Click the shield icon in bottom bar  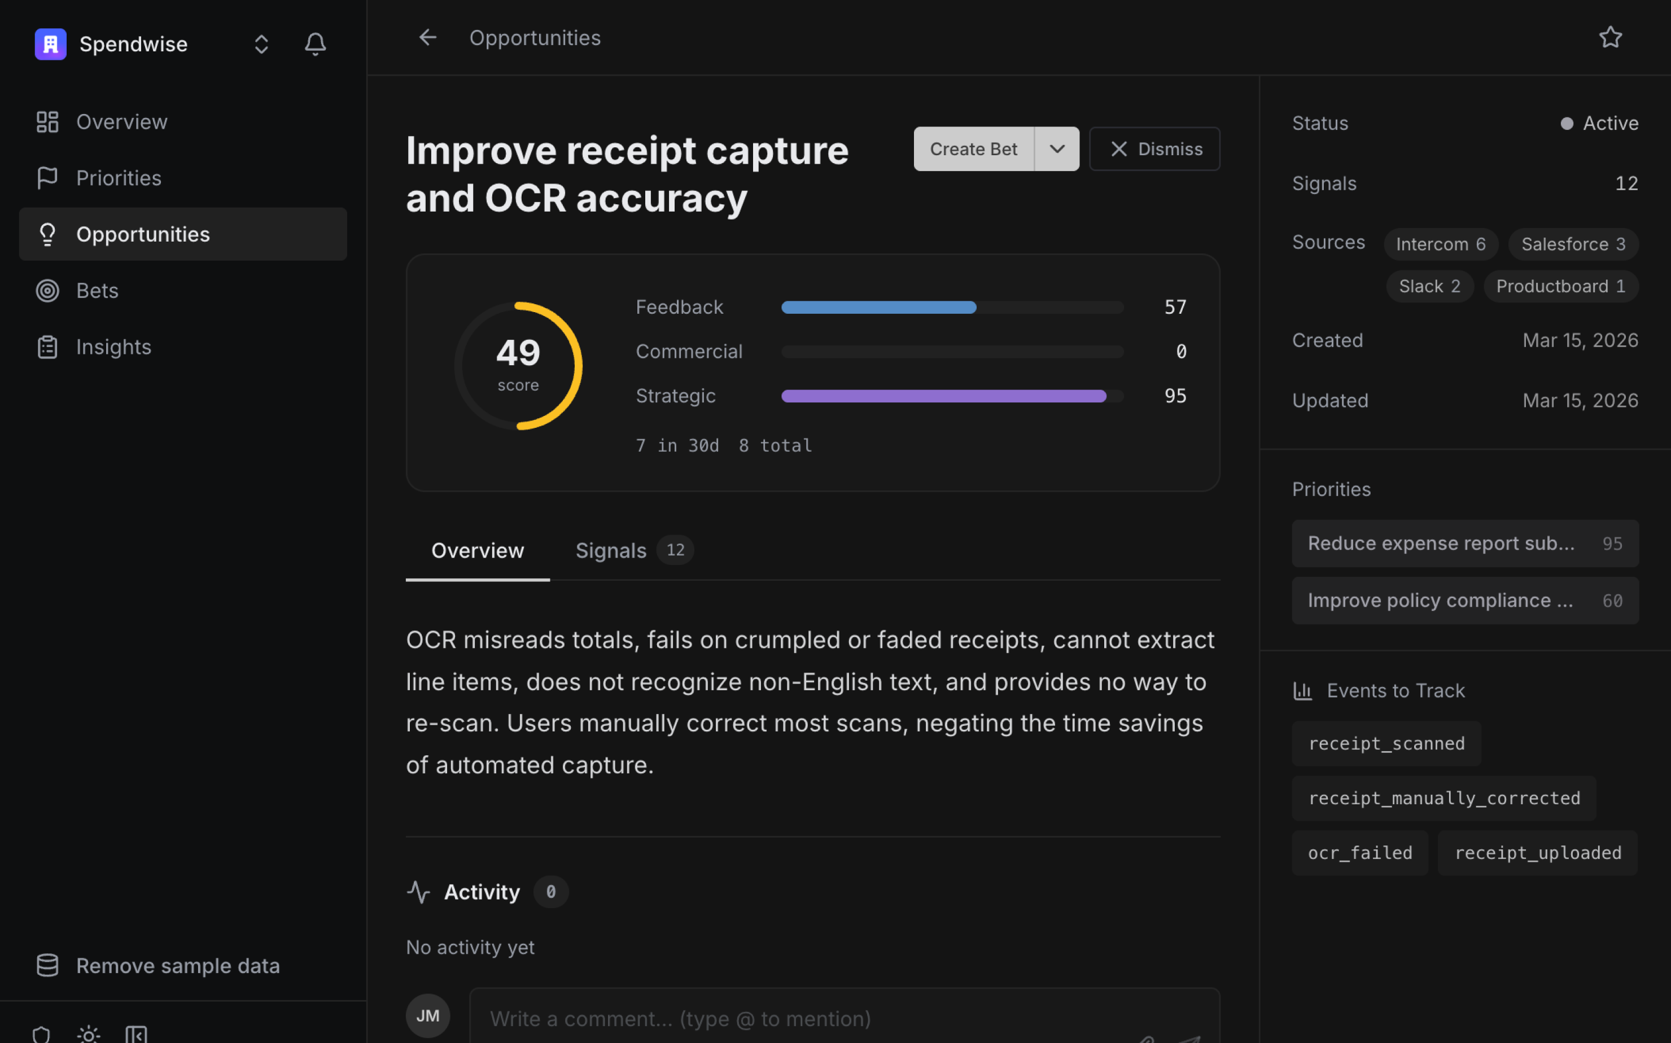pos(41,1033)
